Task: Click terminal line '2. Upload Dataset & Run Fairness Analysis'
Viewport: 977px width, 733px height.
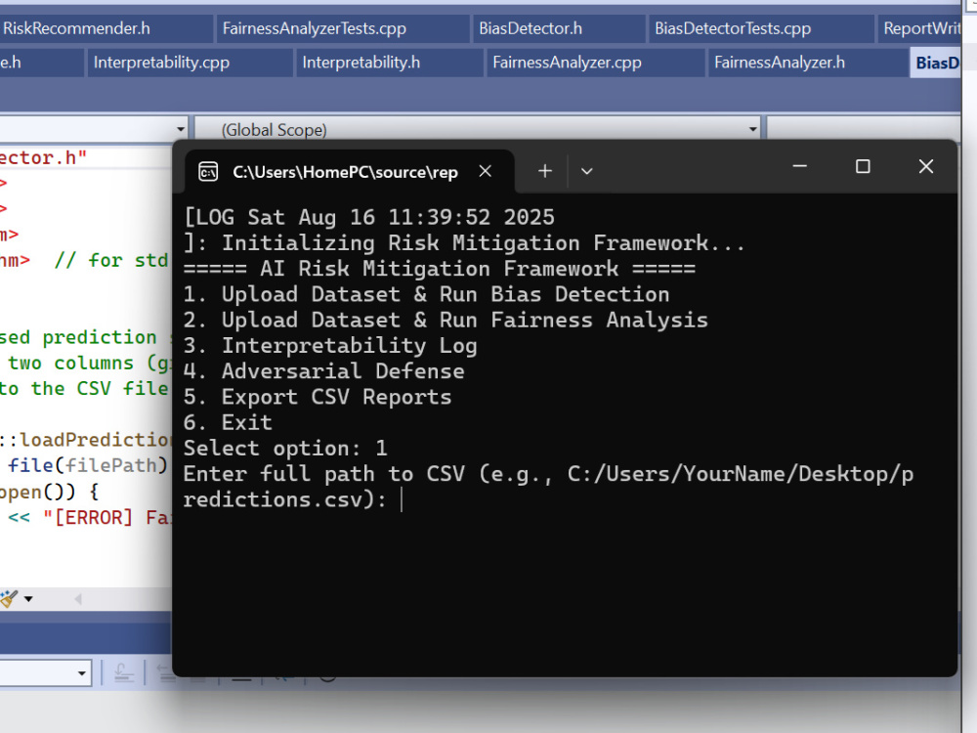Action: click(x=446, y=320)
